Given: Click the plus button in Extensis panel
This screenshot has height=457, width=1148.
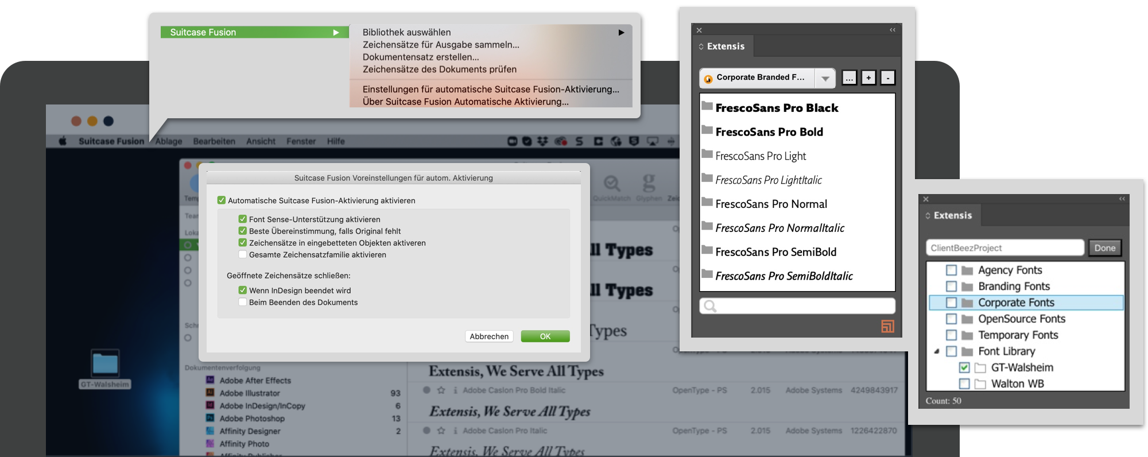Looking at the screenshot, I should 868,78.
